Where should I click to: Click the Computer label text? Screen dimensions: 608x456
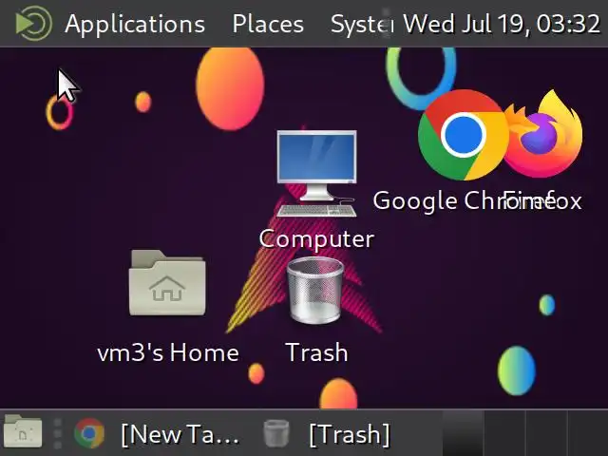316,238
